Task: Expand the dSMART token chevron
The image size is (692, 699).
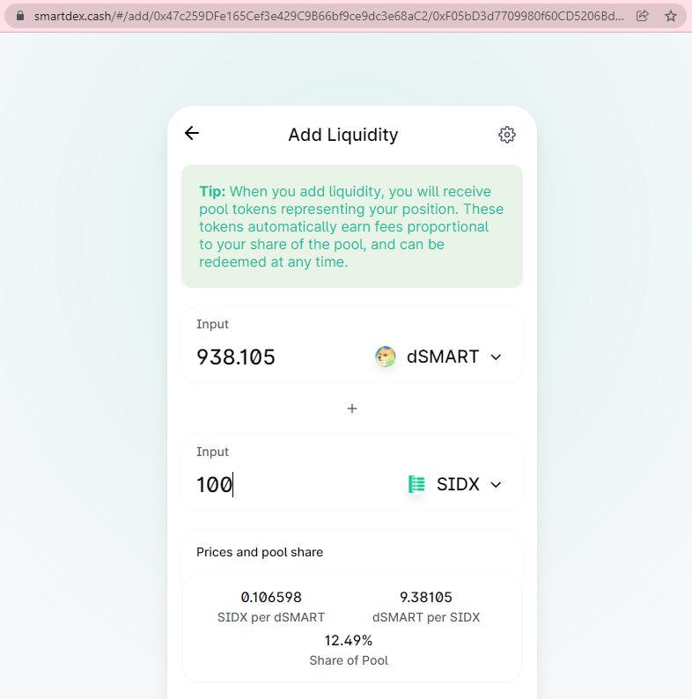Action: 496,357
